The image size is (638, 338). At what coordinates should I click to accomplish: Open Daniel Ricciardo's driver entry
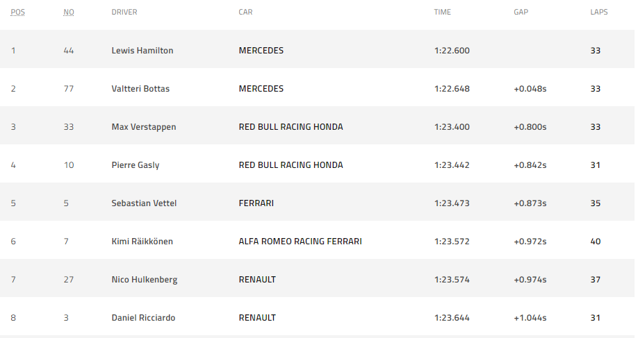click(x=143, y=318)
